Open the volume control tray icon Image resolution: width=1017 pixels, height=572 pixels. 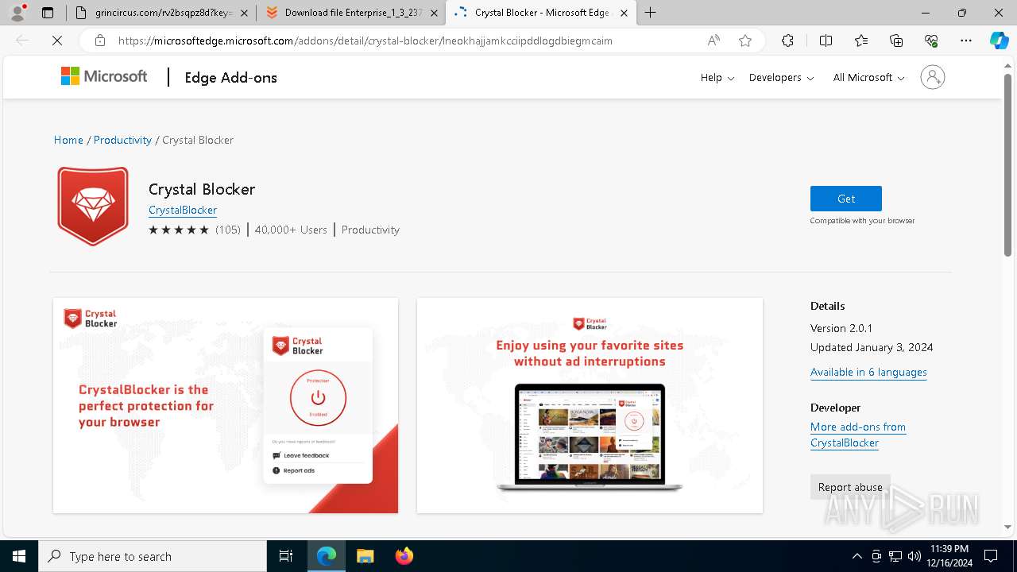(x=915, y=556)
